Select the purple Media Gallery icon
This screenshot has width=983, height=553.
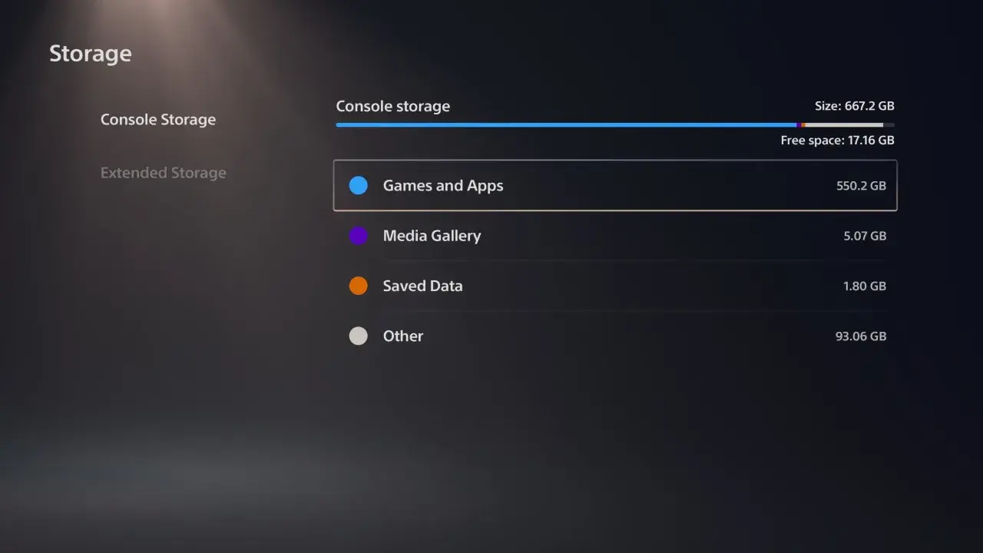[x=358, y=236]
